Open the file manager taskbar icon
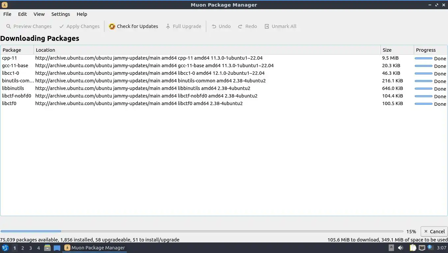 (47, 248)
